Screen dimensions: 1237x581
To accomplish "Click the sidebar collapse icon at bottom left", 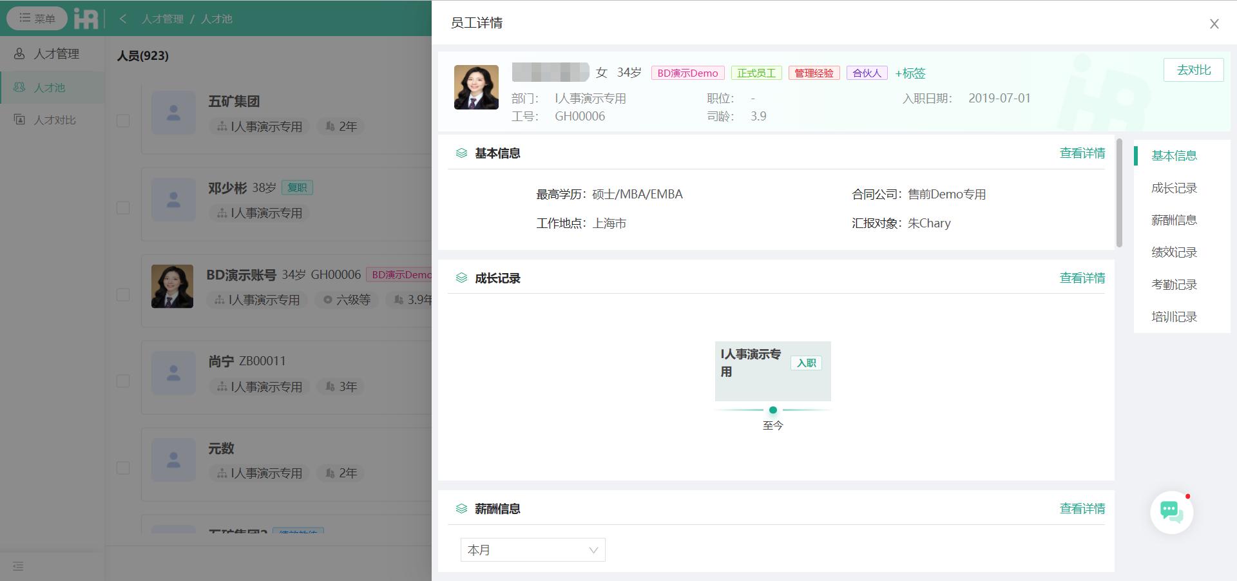I will pos(17,566).
